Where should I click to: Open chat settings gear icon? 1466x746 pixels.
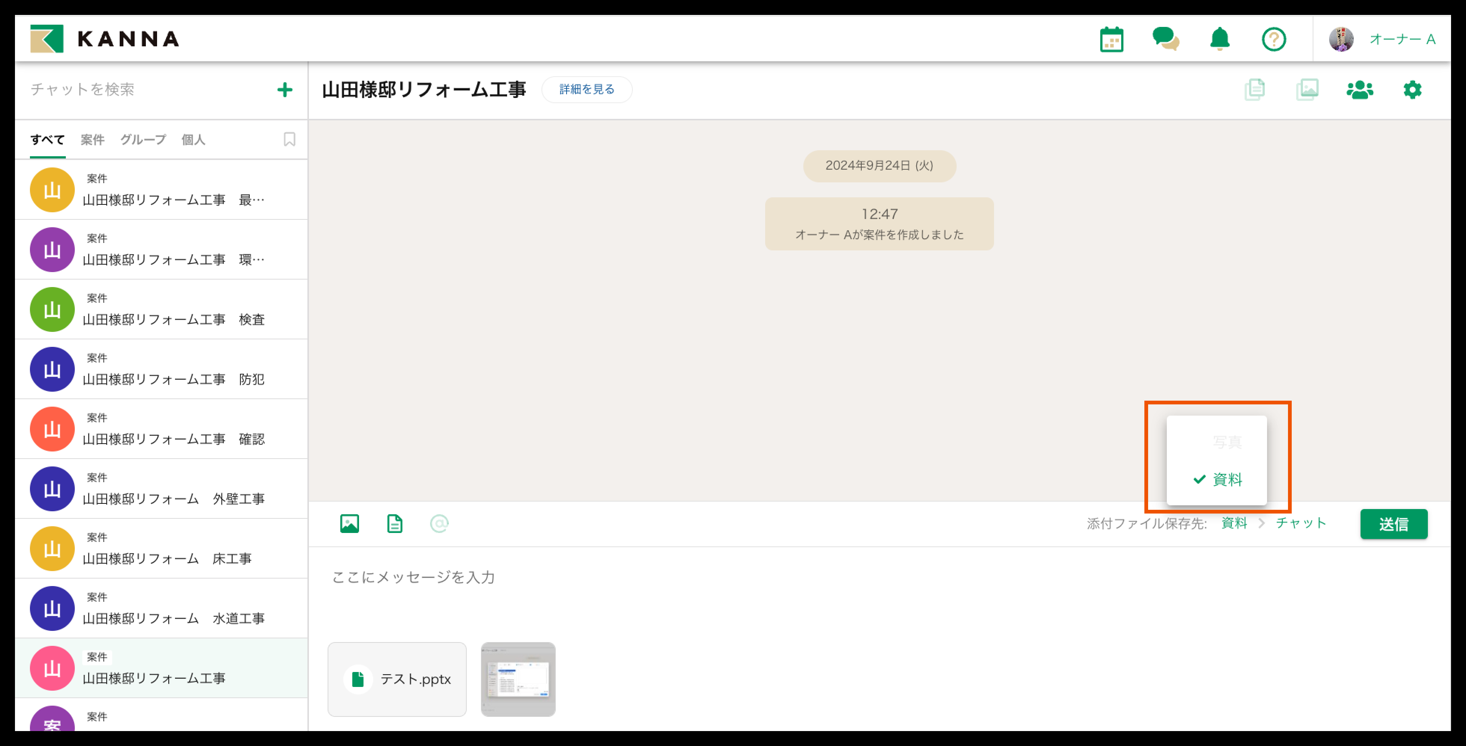click(x=1412, y=90)
